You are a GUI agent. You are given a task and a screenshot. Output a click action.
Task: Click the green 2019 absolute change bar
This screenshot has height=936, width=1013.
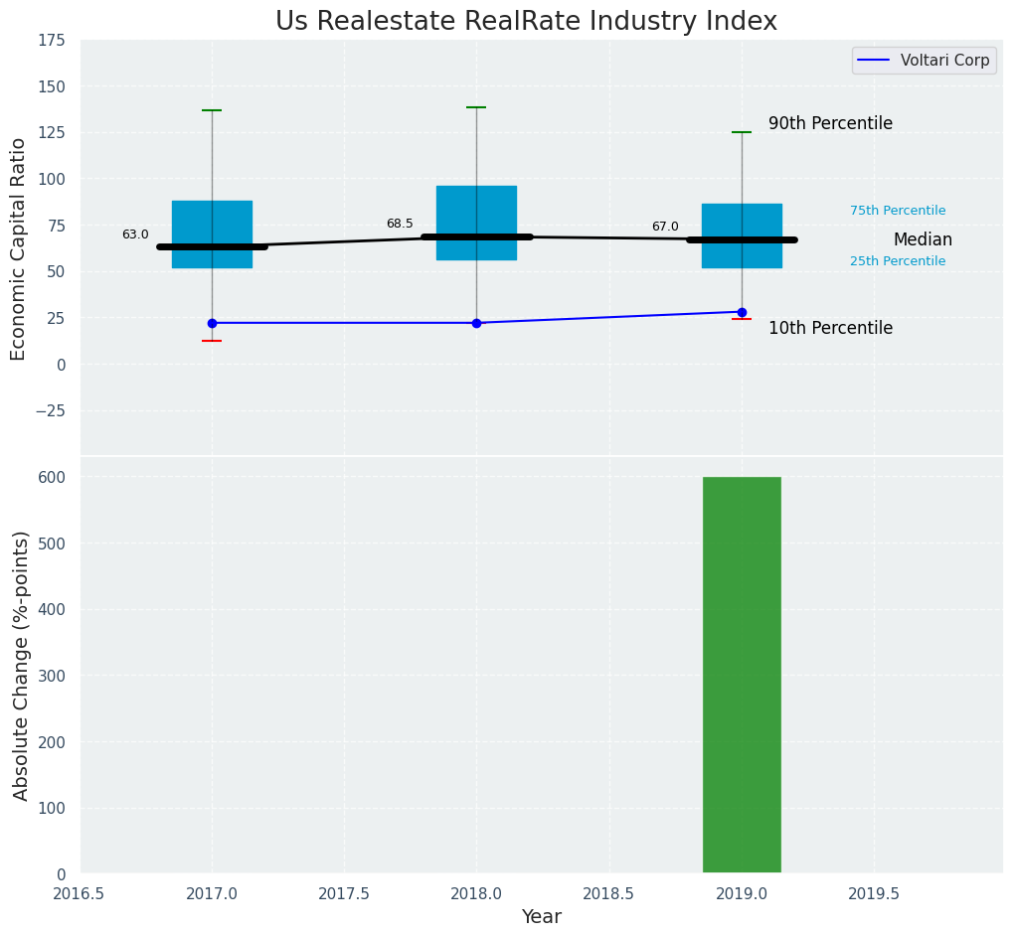[742, 676]
